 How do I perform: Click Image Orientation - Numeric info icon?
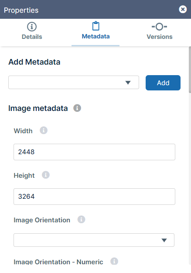click(x=114, y=261)
